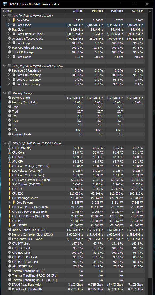Click the CPU PPT bolt icon
This screenshot has width=155, height=295.
[x=10, y=221]
